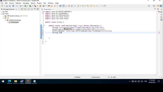Click the Open Perspective icon

coord(154,6)
